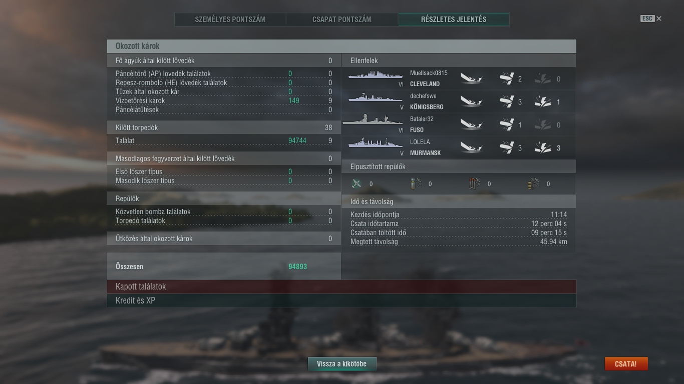Click the Fuso ship silhouette
Viewport: 684px width, 384px height.
[x=373, y=120]
